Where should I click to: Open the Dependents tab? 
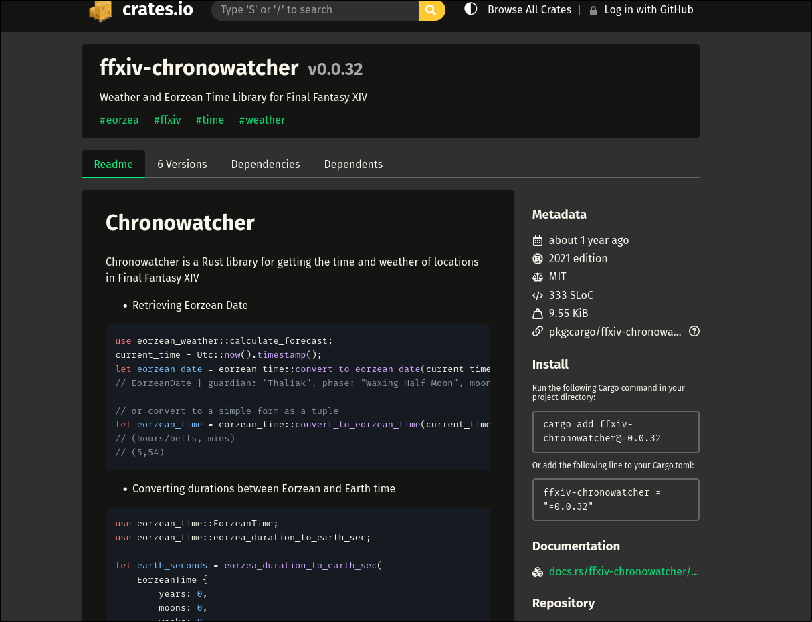point(353,163)
